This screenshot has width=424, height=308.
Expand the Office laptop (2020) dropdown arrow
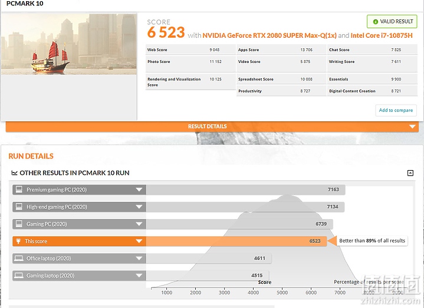click(139, 259)
